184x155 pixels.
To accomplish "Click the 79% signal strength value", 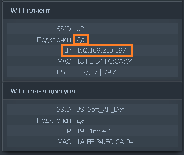I will (111, 72).
